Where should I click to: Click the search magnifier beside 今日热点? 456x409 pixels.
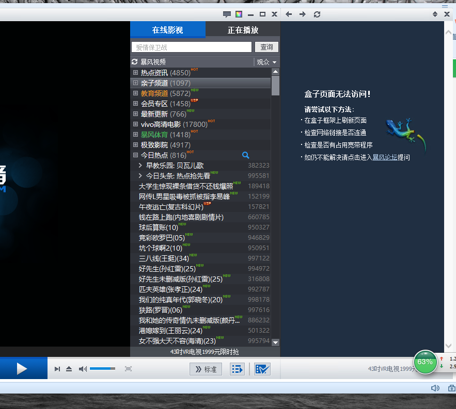point(246,155)
